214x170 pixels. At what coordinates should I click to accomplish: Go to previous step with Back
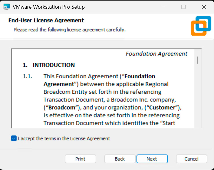120,159
